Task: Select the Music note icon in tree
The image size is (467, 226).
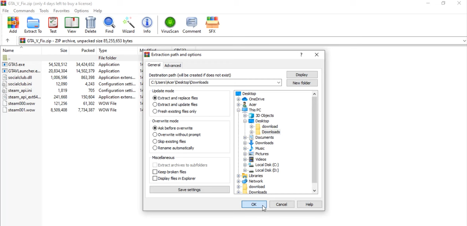Action: [x=251, y=148]
